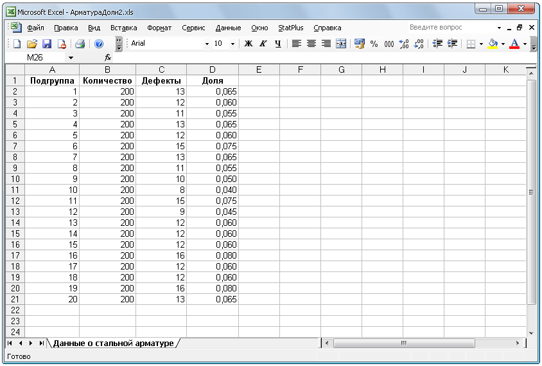Create a new blank workbook
542x366 pixels.
click(17, 44)
